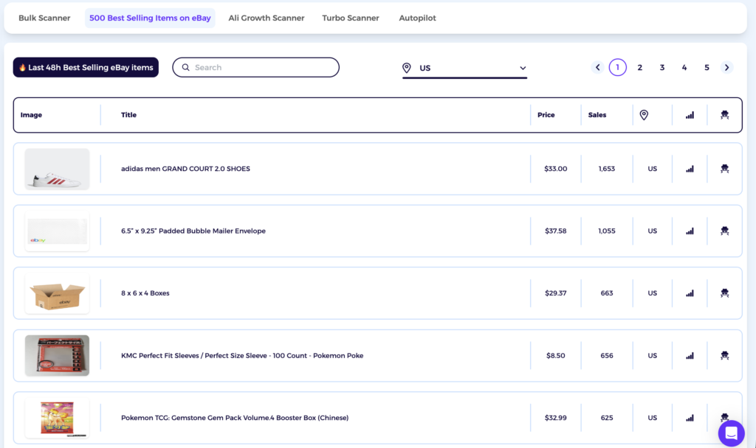Click spy icon in Padded Bubble Mailer row

pyautogui.click(x=725, y=231)
